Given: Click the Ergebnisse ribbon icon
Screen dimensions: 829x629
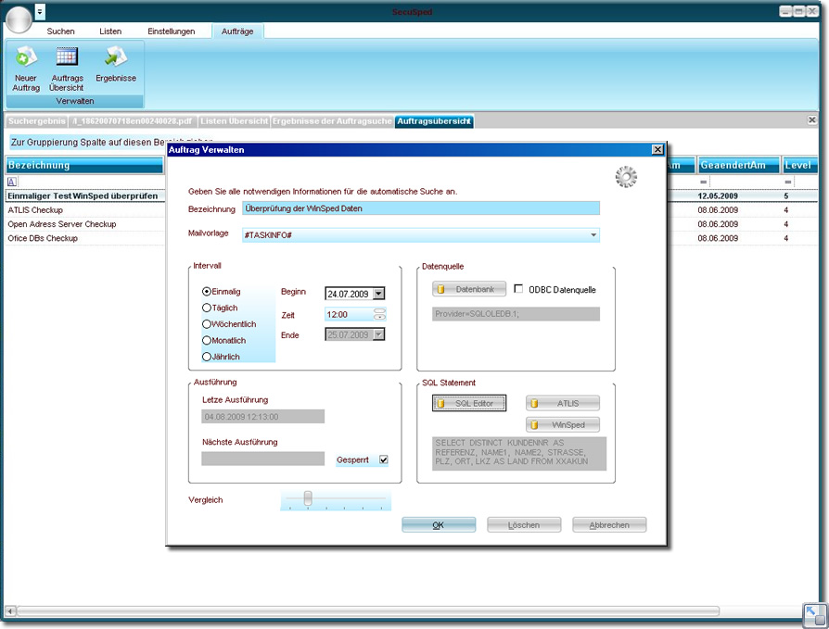Looking at the screenshot, I should tap(116, 58).
